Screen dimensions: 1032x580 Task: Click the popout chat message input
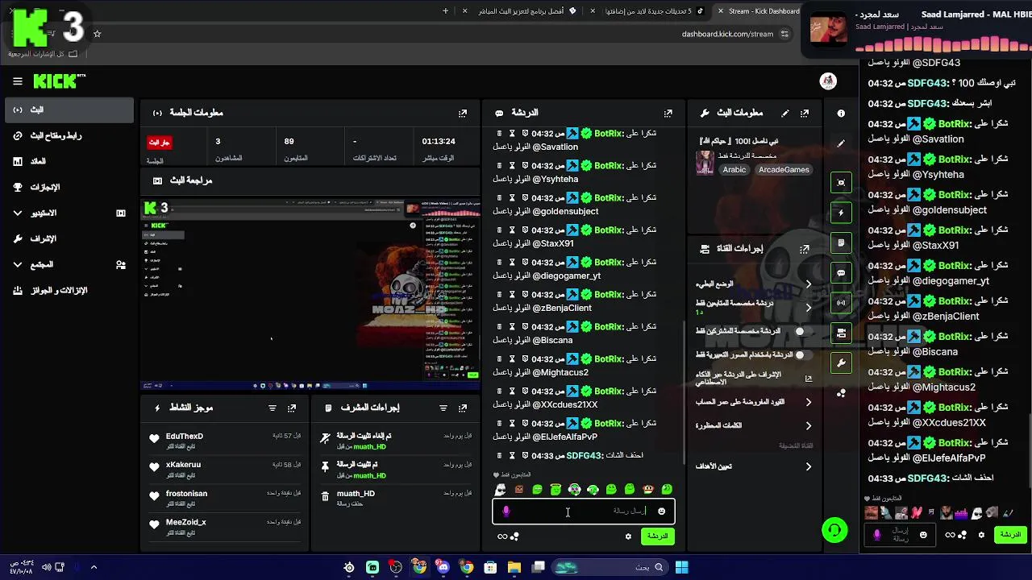[901, 535]
